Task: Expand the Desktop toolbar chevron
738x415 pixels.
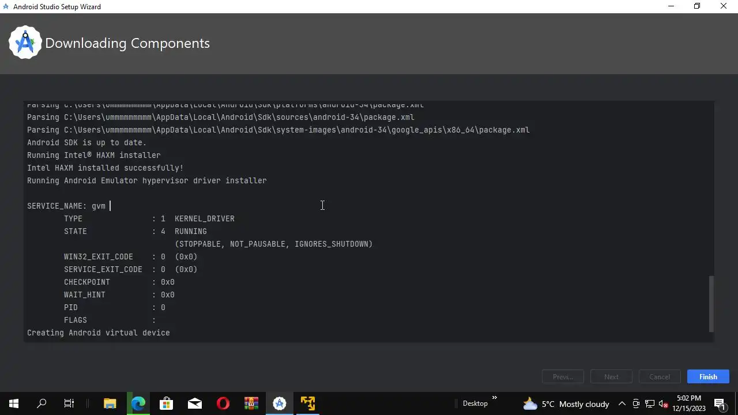Action: 494,398
